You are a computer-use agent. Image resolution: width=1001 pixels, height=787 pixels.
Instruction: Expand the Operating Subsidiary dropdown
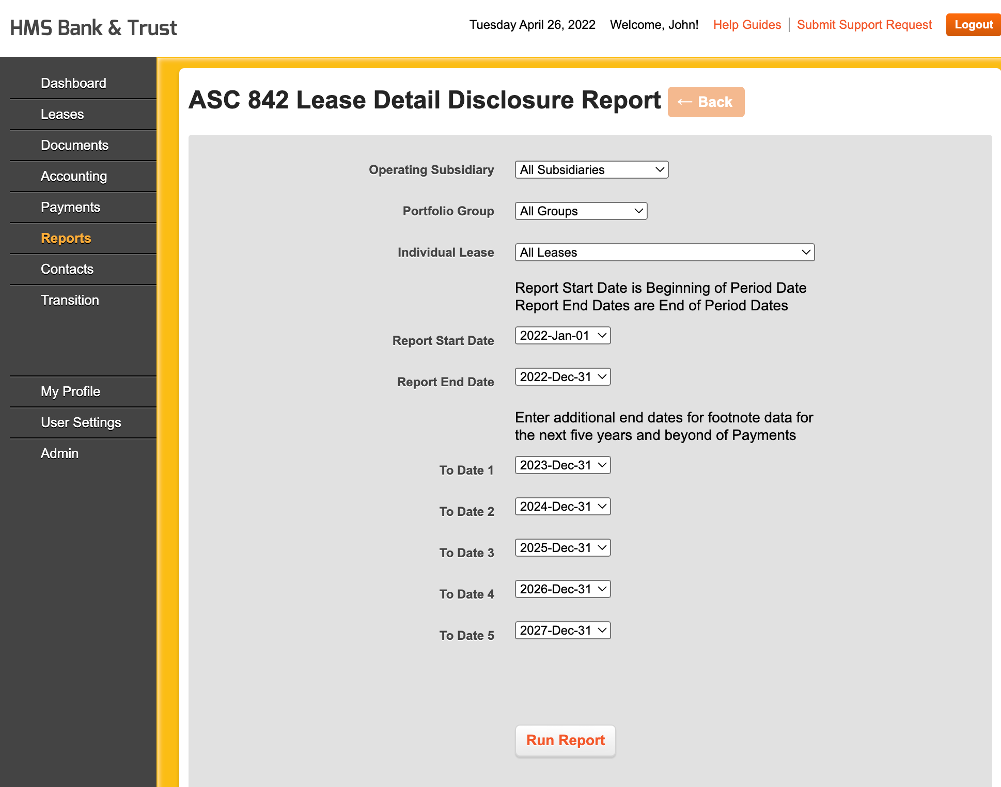point(591,170)
